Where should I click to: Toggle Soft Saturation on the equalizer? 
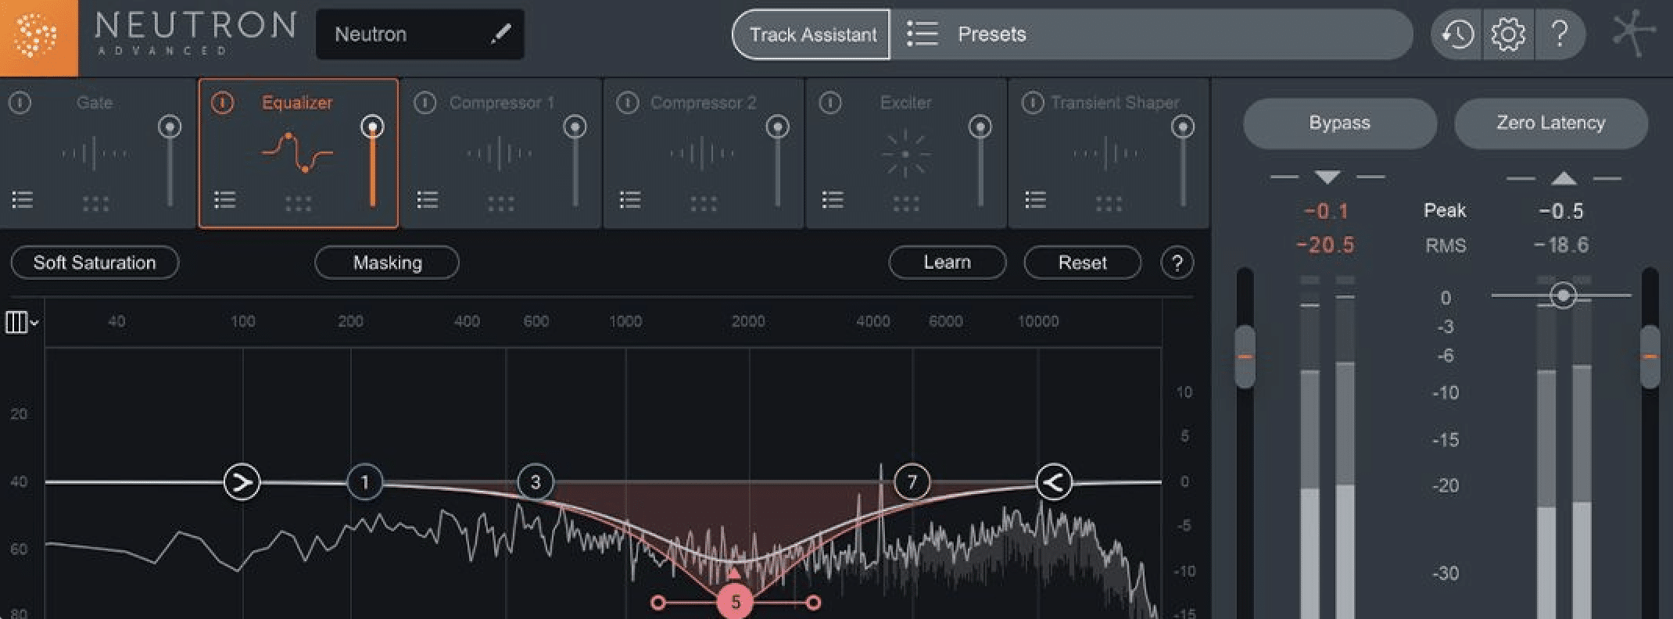tap(95, 263)
